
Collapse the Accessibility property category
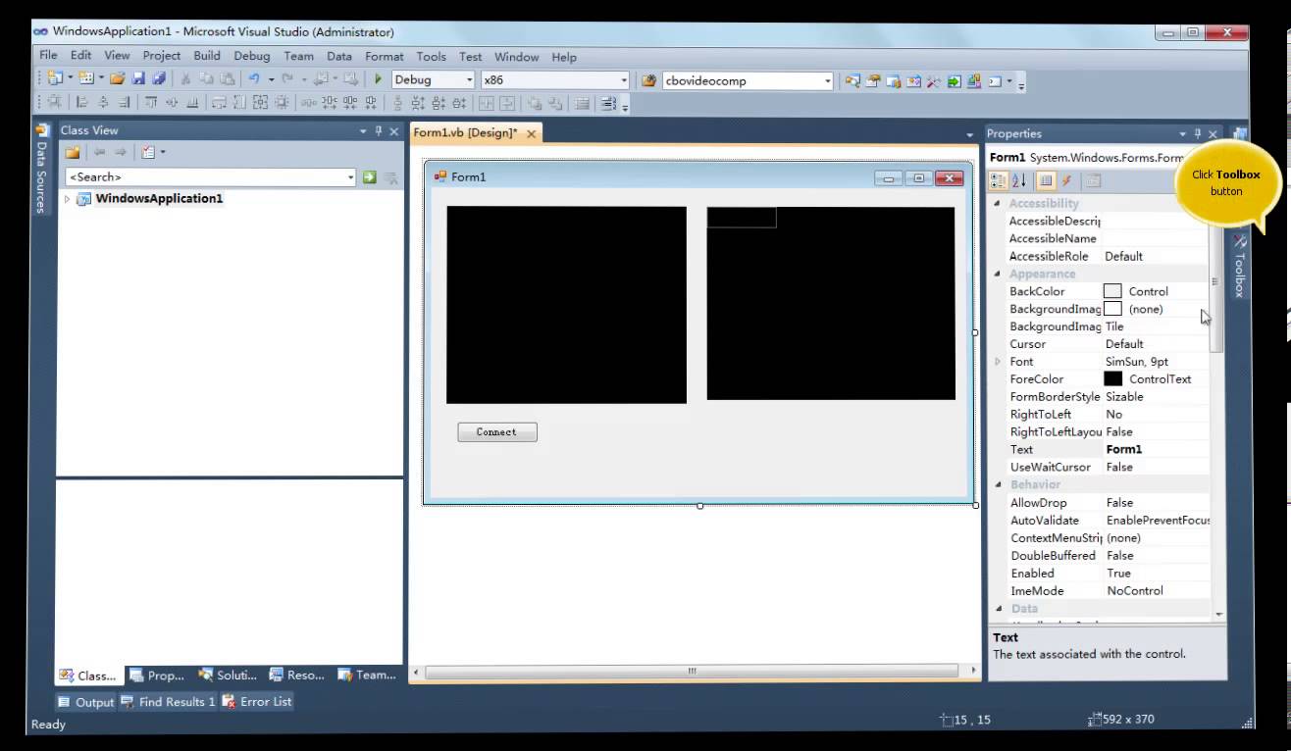[x=998, y=203]
